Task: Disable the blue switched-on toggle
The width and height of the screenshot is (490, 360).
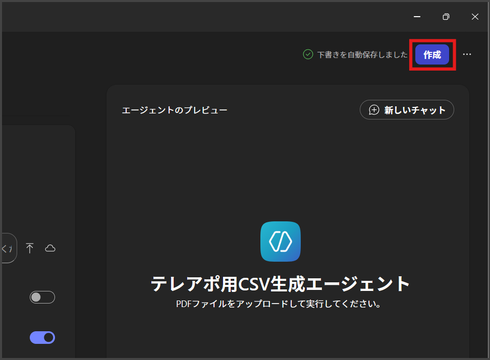Action: (x=42, y=337)
